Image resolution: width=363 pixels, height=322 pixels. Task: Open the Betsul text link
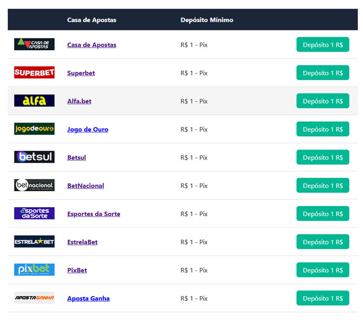pos(77,158)
